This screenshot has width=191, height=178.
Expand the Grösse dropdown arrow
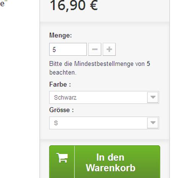(x=153, y=123)
